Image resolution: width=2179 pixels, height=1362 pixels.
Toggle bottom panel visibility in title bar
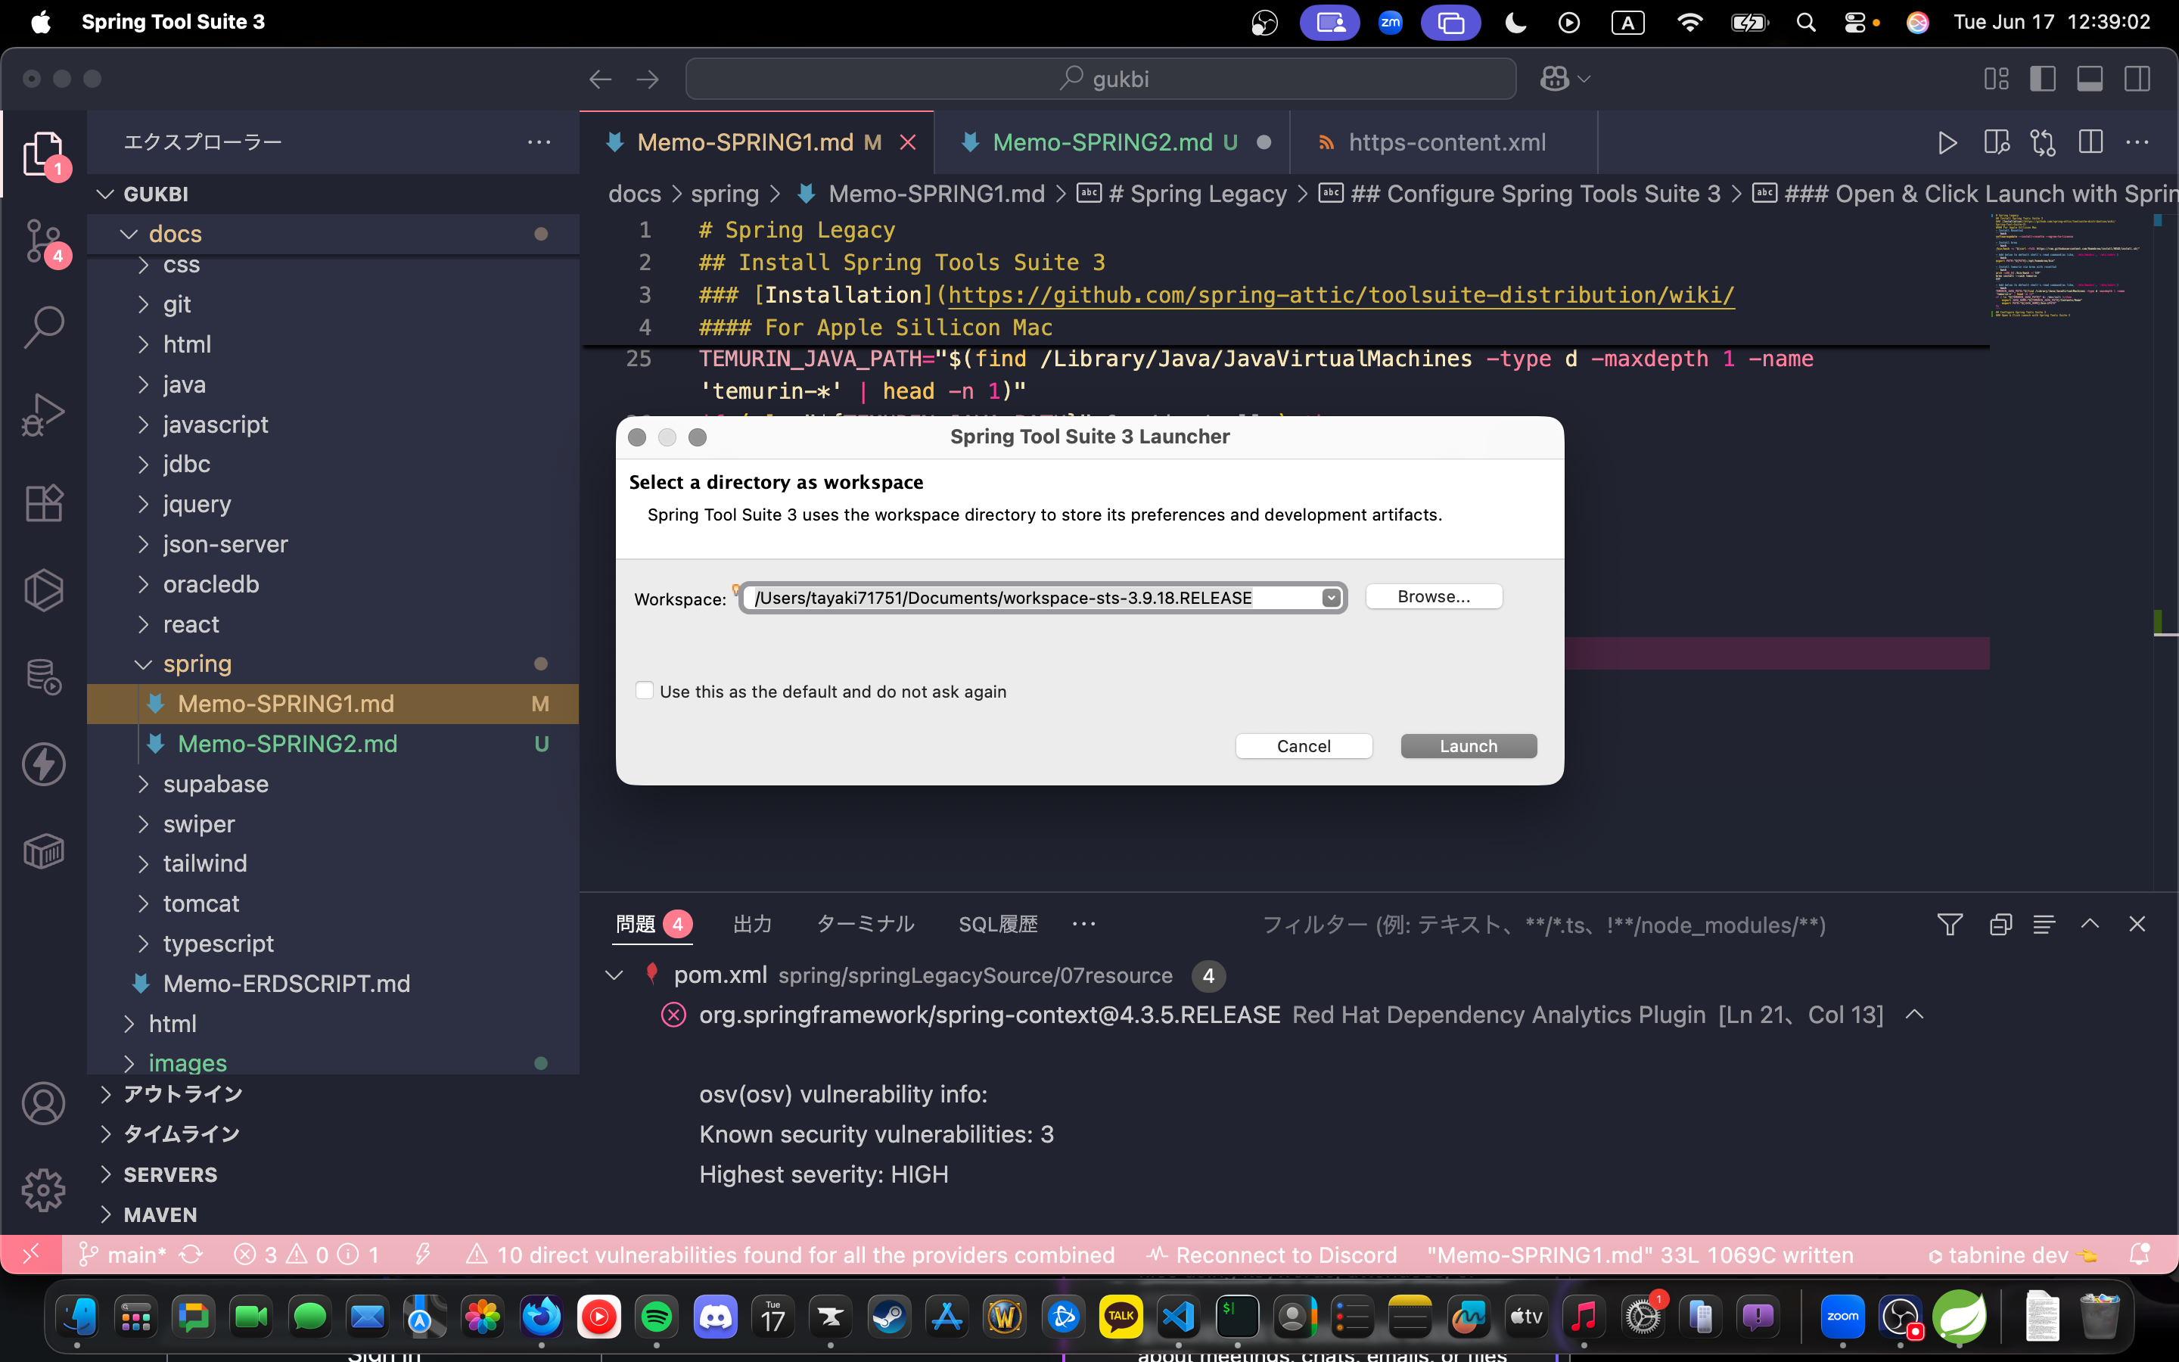tap(2090, 79)
